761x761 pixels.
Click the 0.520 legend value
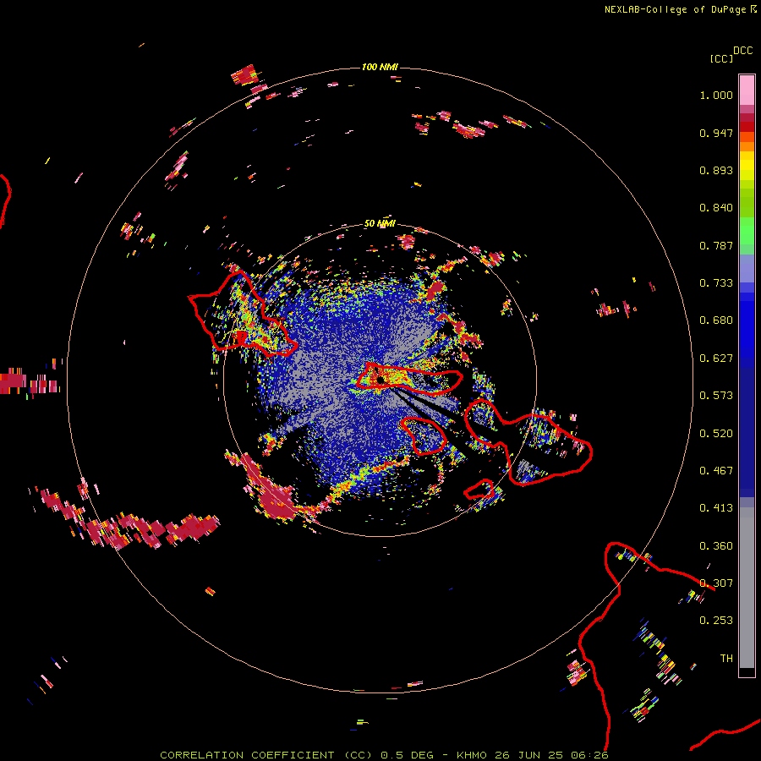click(716, 434)
